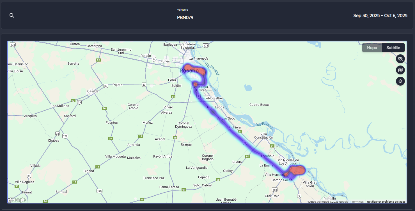The height and width of the screenshot is (211, 415).
Task: Click the 'Chabas' map label
Action: tap(54, 140)
